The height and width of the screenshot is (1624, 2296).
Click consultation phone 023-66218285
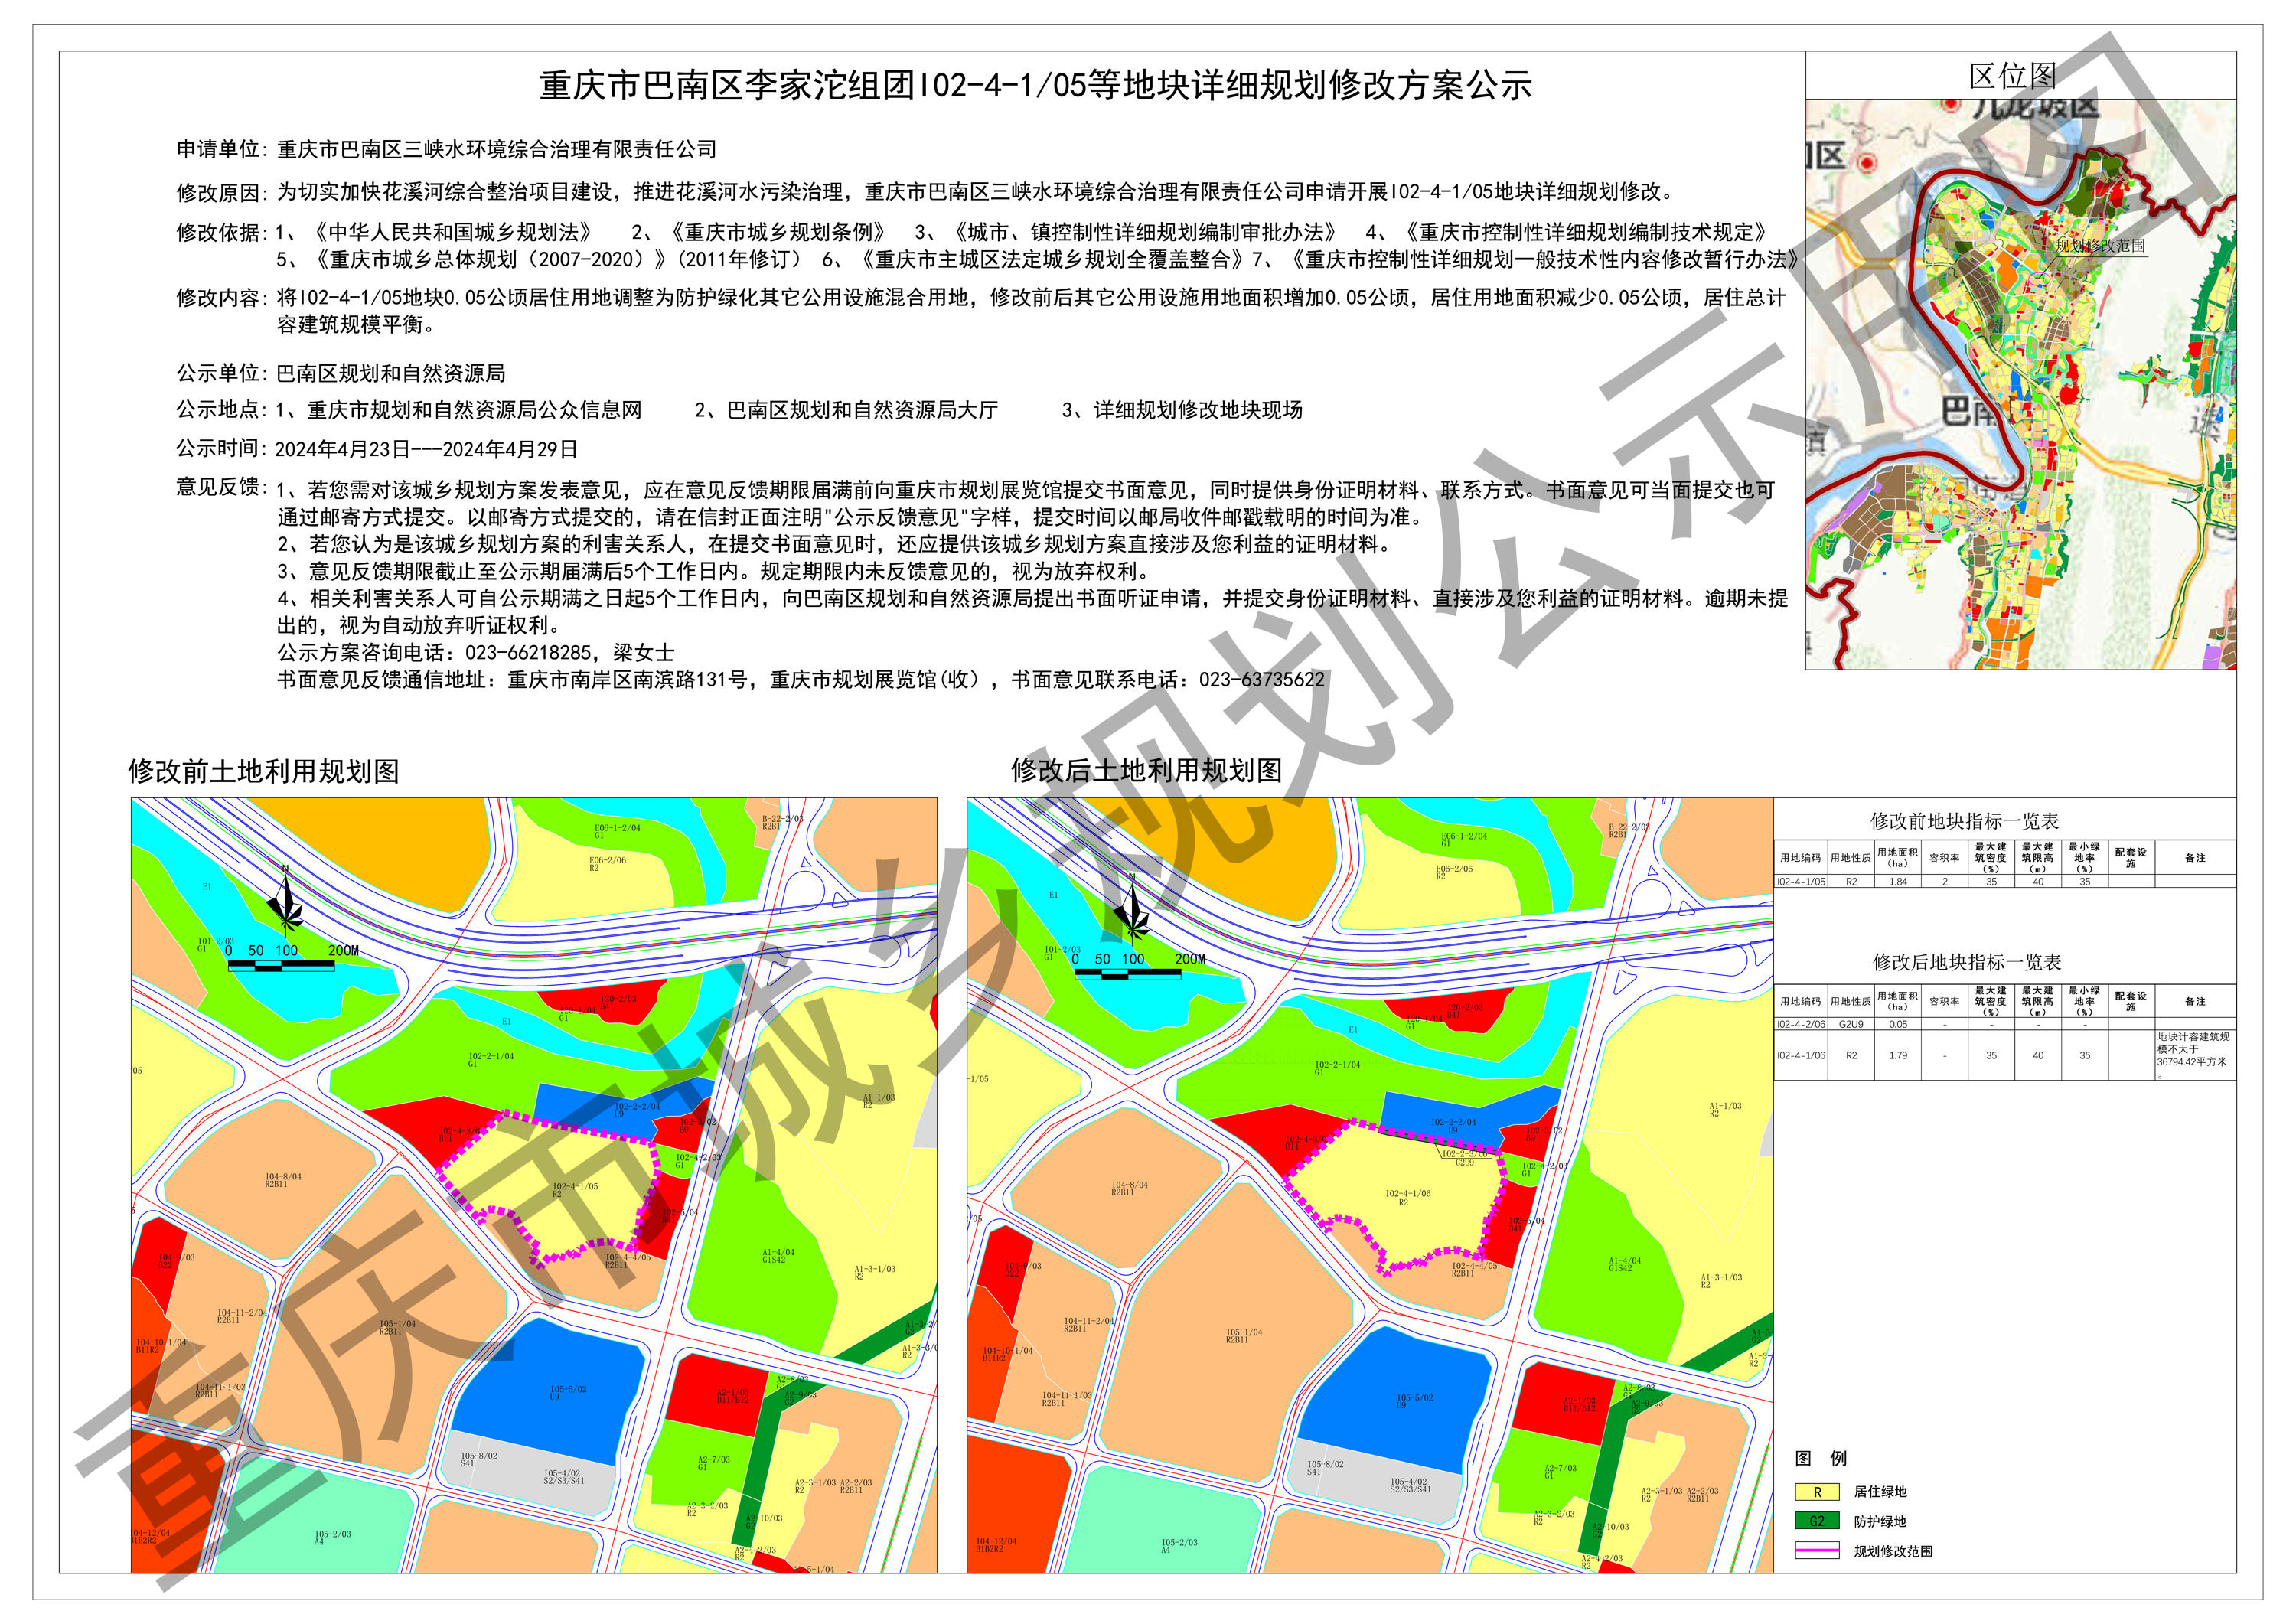click(x=528, y=653)
